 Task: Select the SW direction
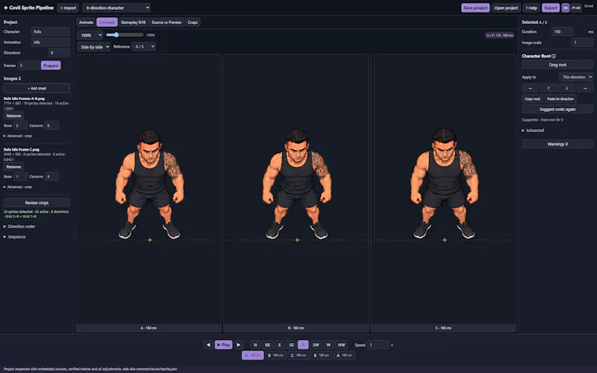pos(316,345)
